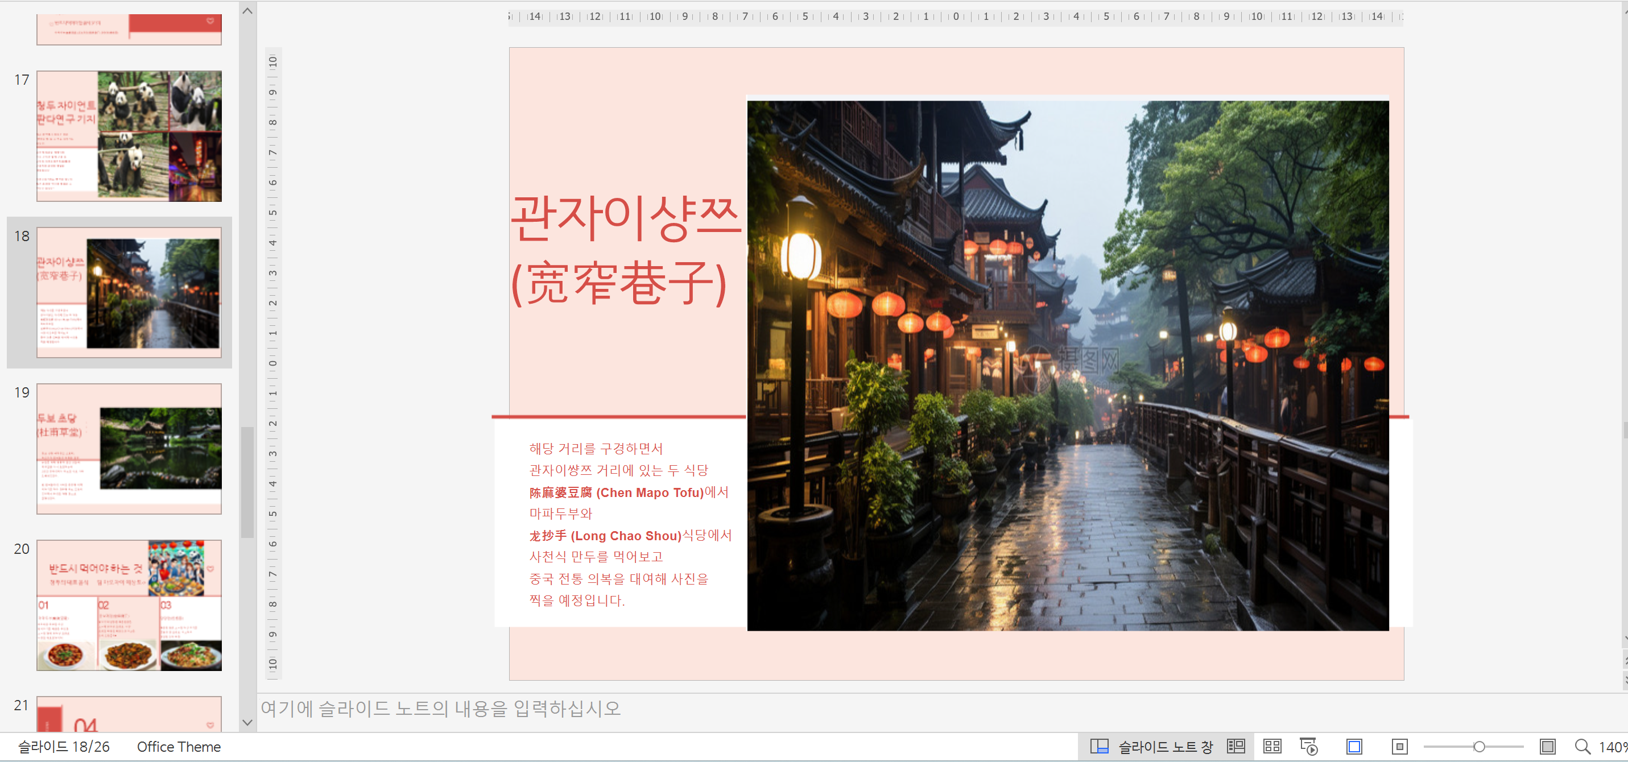
Task: Click the blue square view icon
Action: point(1354,747)
